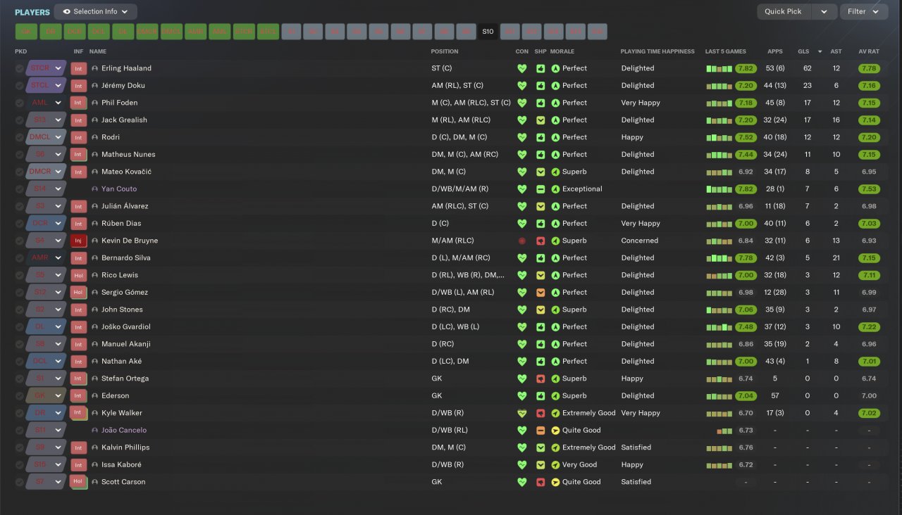Click Stefan Ortega's red sharpness icon
The height and width of the screenshot is (515, 902).
[540, 379]
